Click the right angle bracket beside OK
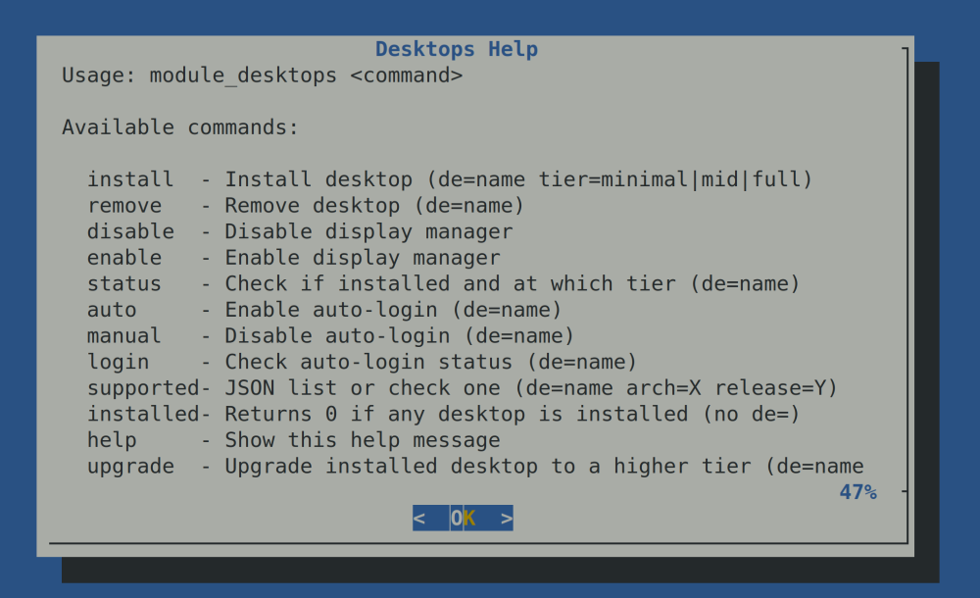Viewport: 980px width, 598px height. point(507,519)
